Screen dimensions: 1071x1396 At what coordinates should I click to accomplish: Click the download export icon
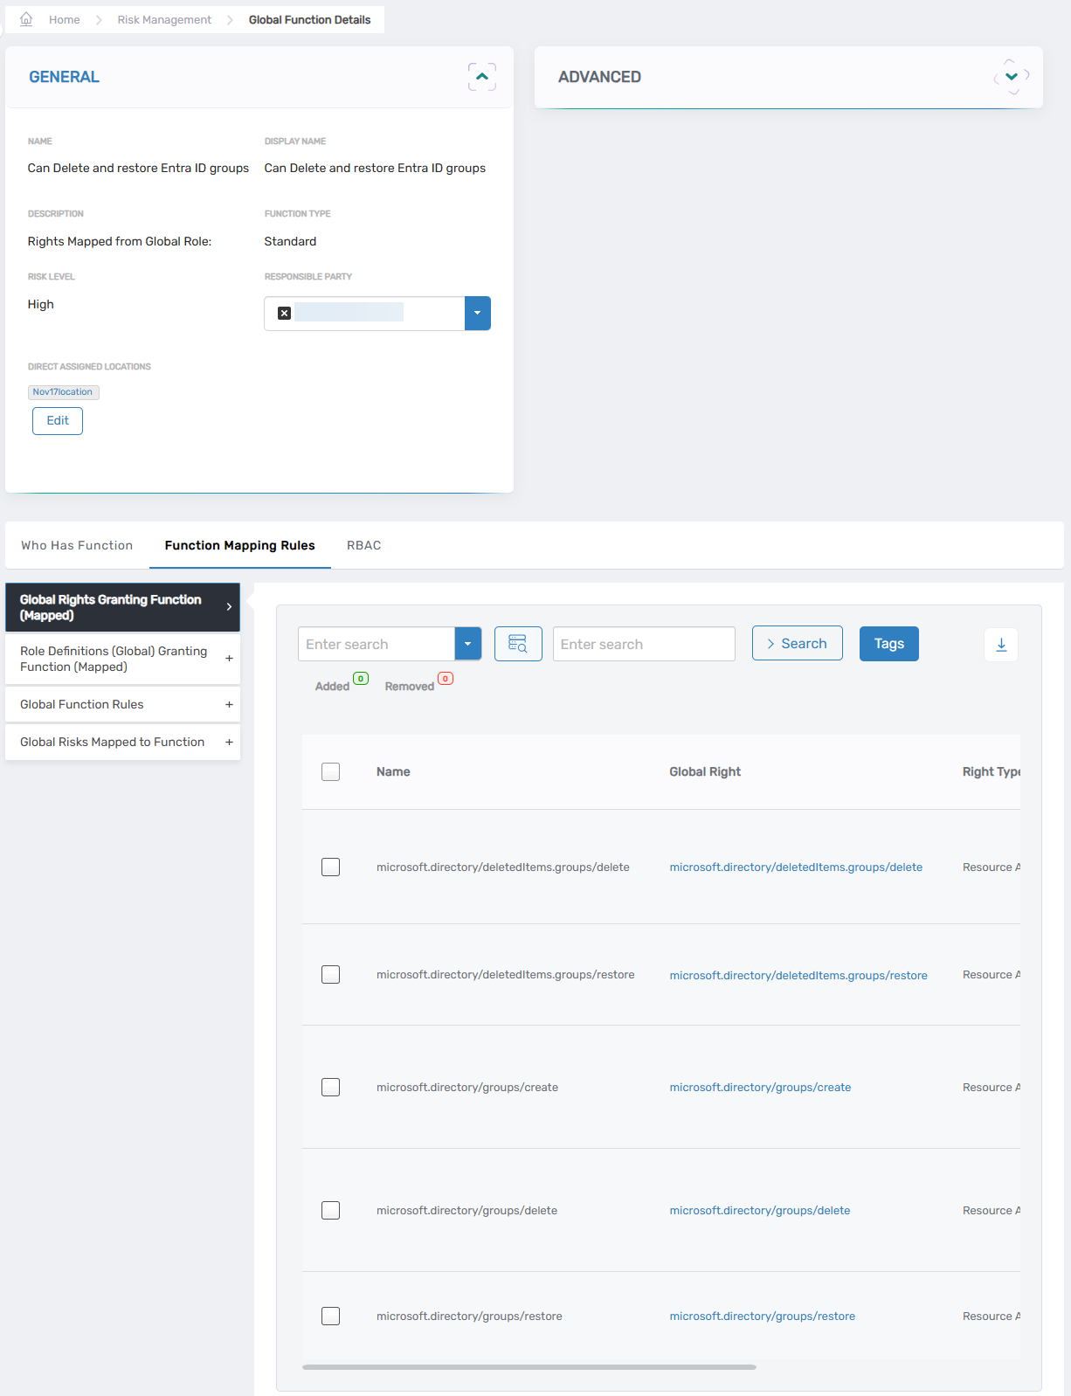pyautogui.click(x=1001, y=645)
